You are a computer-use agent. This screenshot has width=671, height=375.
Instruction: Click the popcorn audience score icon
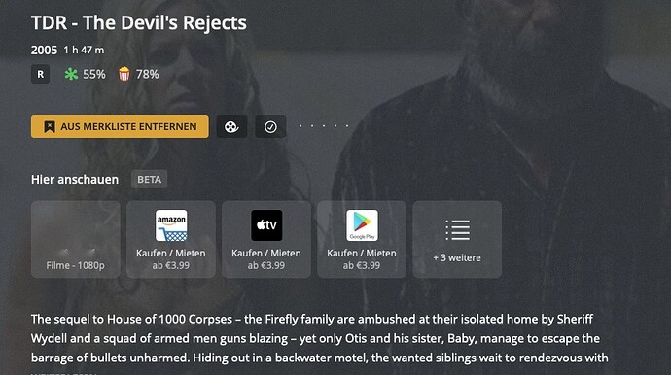(124, 74)
